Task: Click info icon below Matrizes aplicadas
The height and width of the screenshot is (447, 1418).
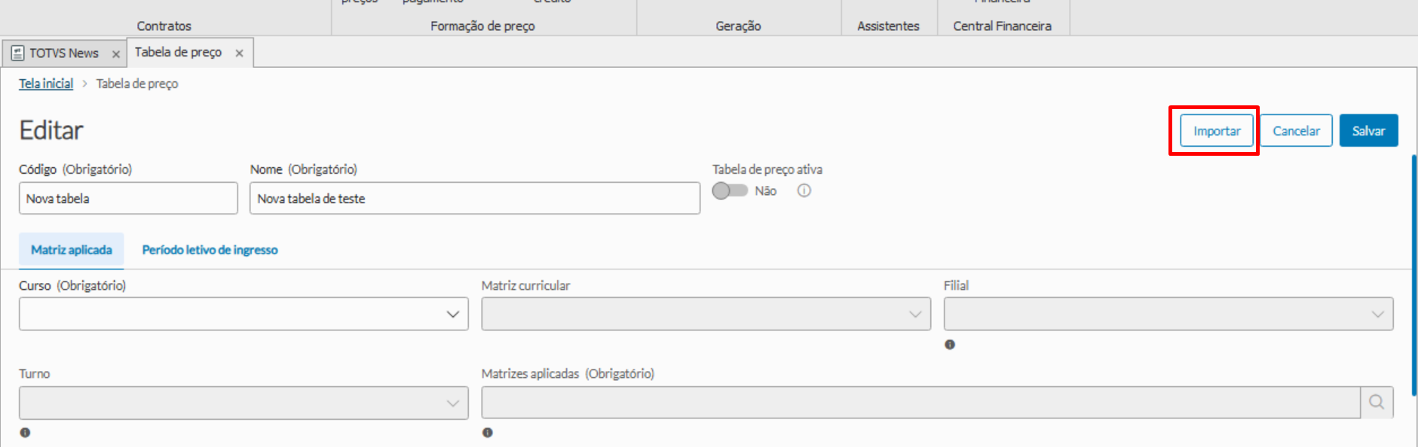Action: coord(488,433)
